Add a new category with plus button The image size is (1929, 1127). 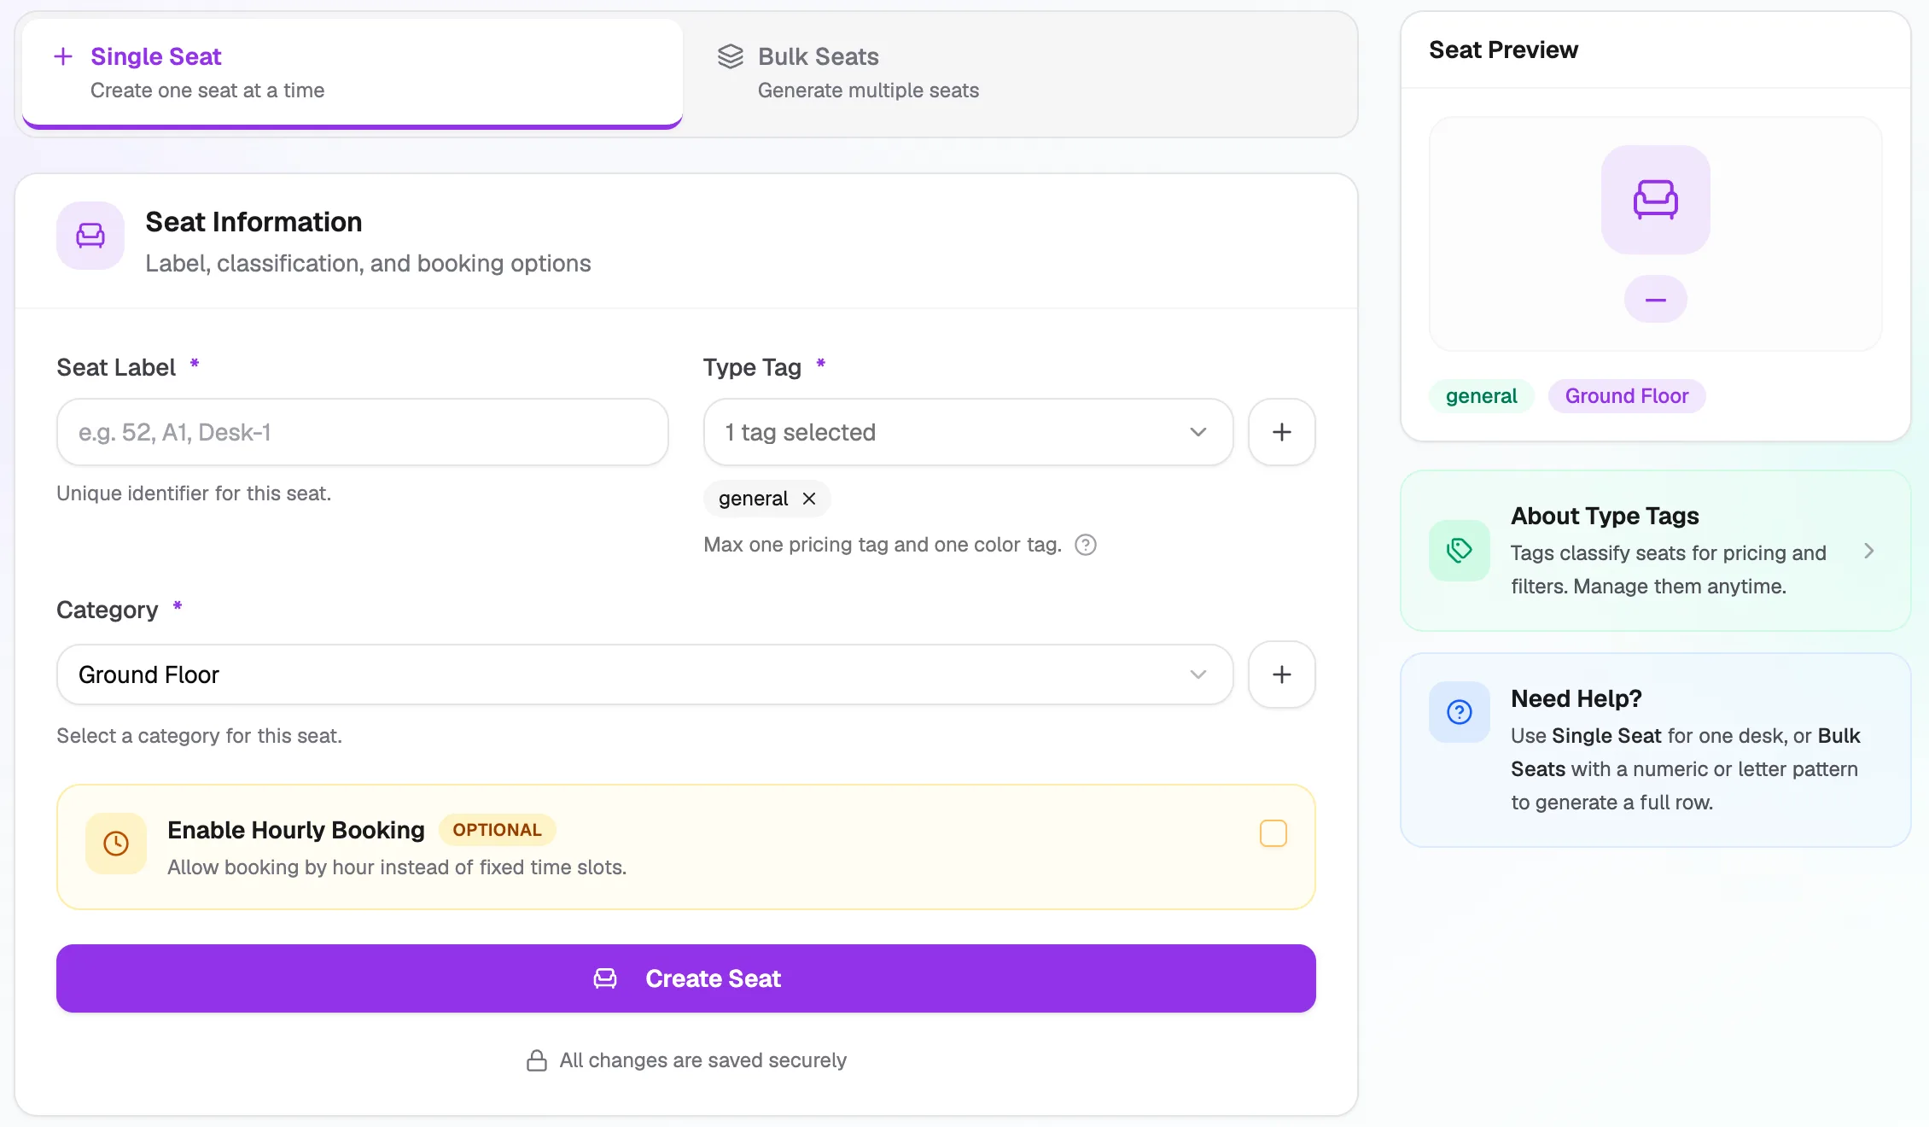pyautogui.click(x=1282, y=674)
